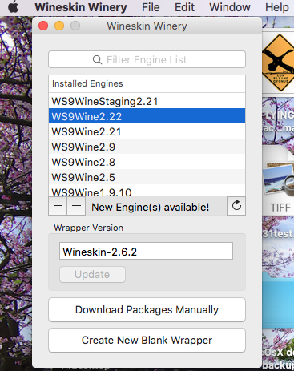
Task: Close the Wineskin Winery window
Action: point(43,26)
